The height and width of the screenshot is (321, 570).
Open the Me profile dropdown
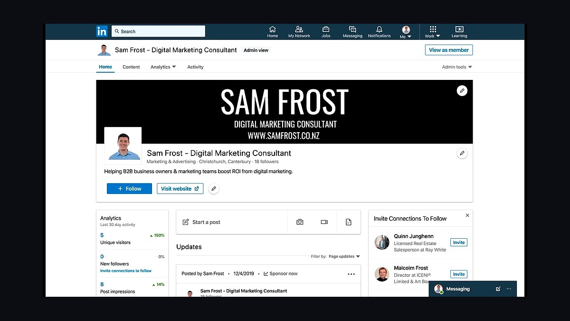(406, 32)
